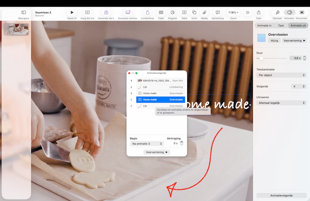Viewport: 310px width, 201px height.
Task: Click the Wijzig button for Overvloeien
Action: 274,40
